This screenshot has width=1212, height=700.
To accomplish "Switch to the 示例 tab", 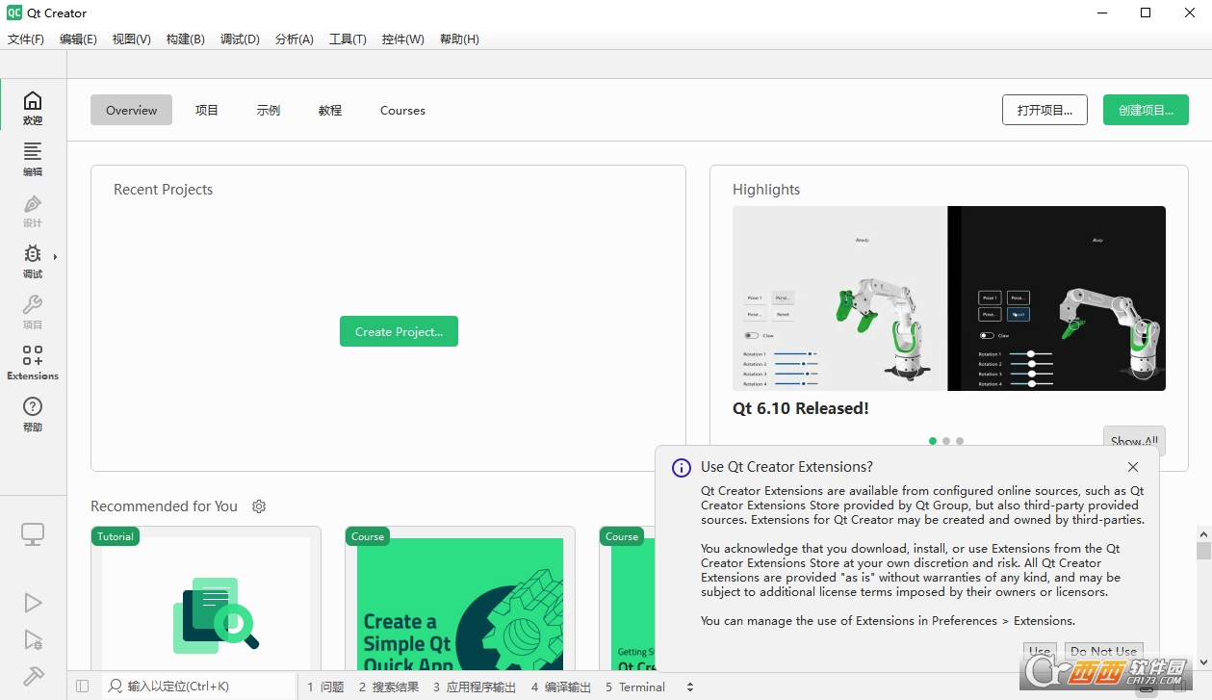I will click(269, 110).
